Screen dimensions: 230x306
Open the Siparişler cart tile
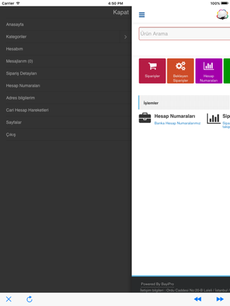(152, 71)
